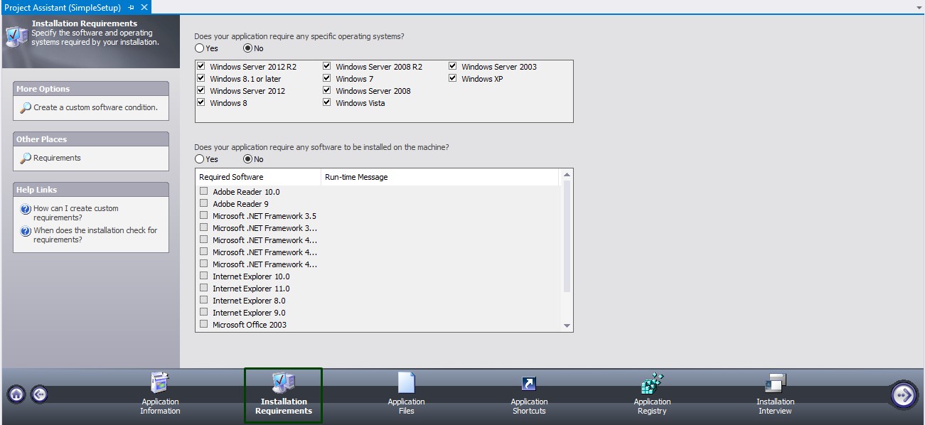The width and height of the screenshot is (925, 425).
Task: Enable the Adobe Reader 10.0 requirement
Action: tap(204, 191)
